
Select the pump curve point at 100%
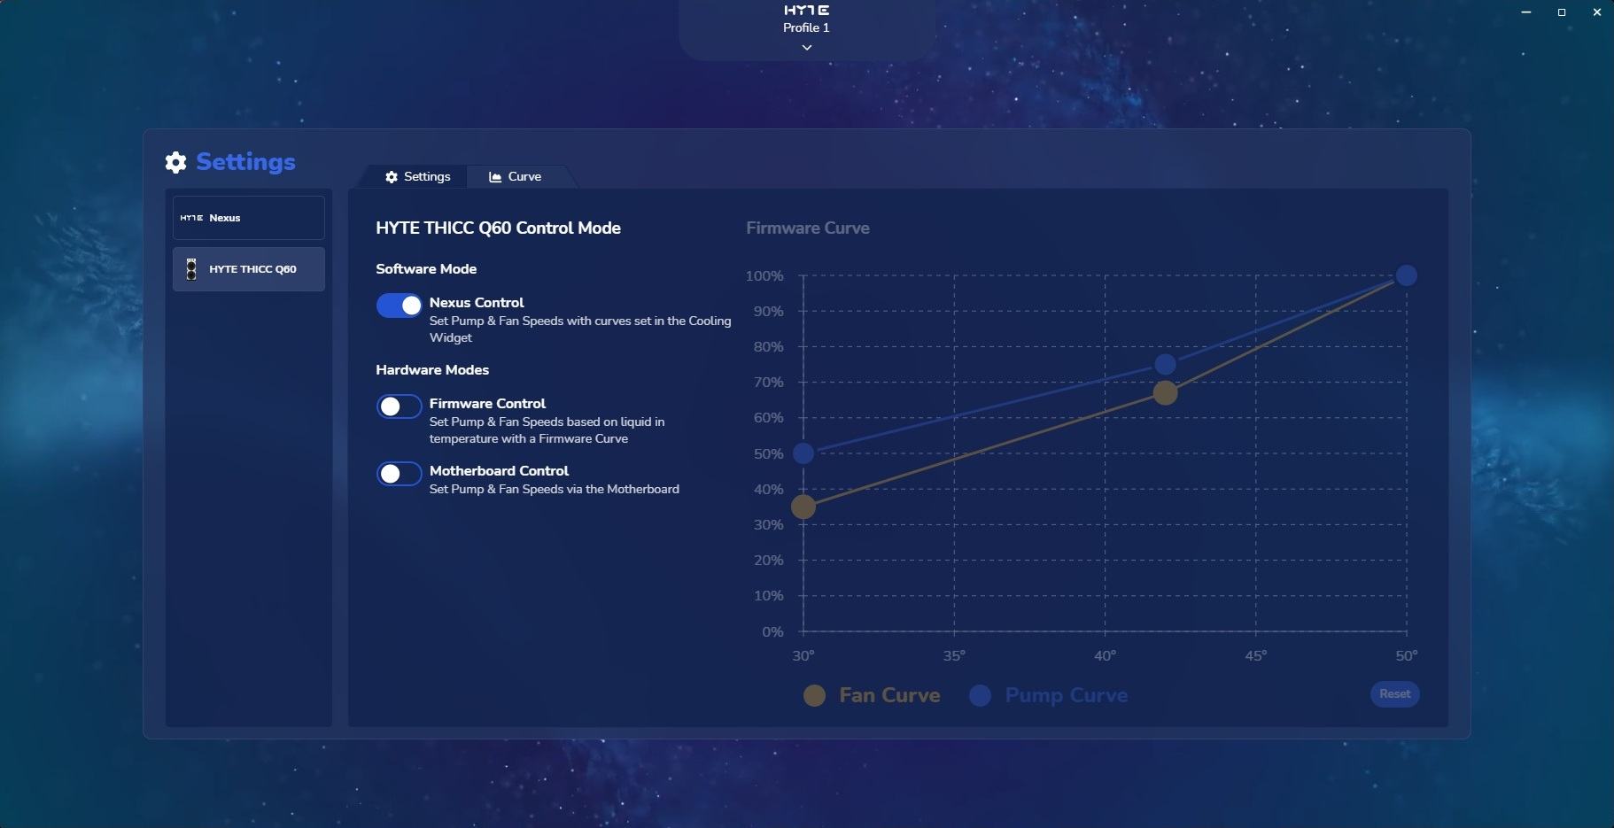(1406, 276)
